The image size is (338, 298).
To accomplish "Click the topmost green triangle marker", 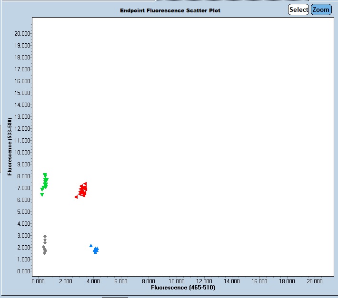I will [45, 175].
